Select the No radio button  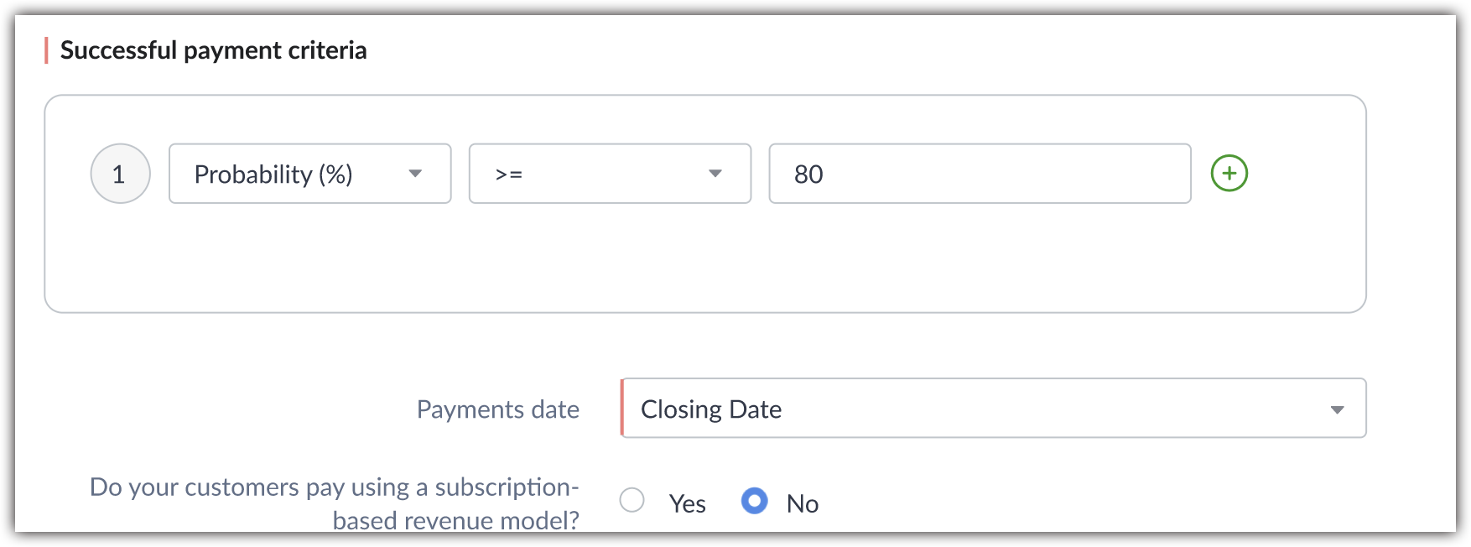coord(754,501)
